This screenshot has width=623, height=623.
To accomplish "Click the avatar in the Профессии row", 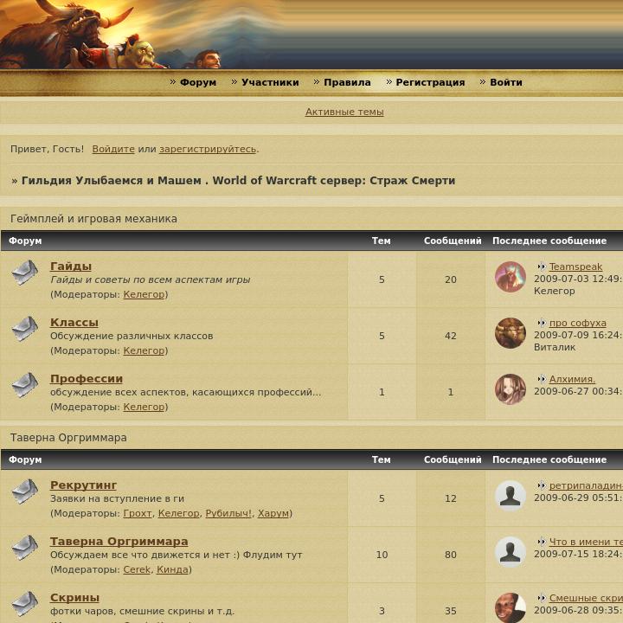I will [x=511, y=389].
